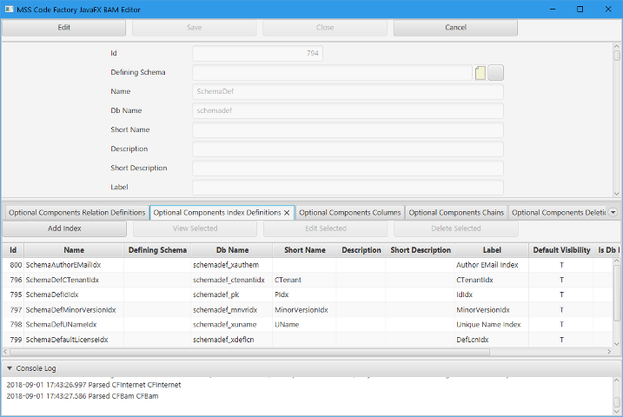This screenshot has height=417, width=623.
Task: Click into the Short Name field
Action: coord(348,130)
